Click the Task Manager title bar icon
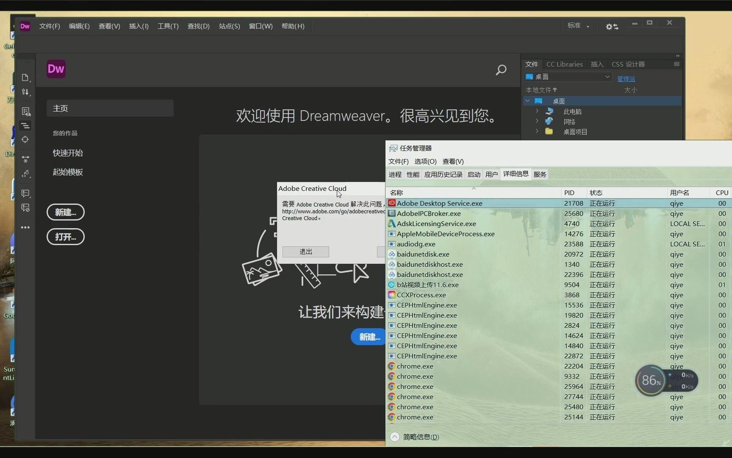Screen dimensions: 732x458 point(394,148)
